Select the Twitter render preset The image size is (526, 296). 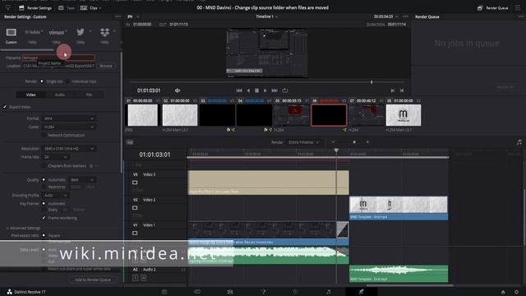pyautogui.click(x=81, y=35)
